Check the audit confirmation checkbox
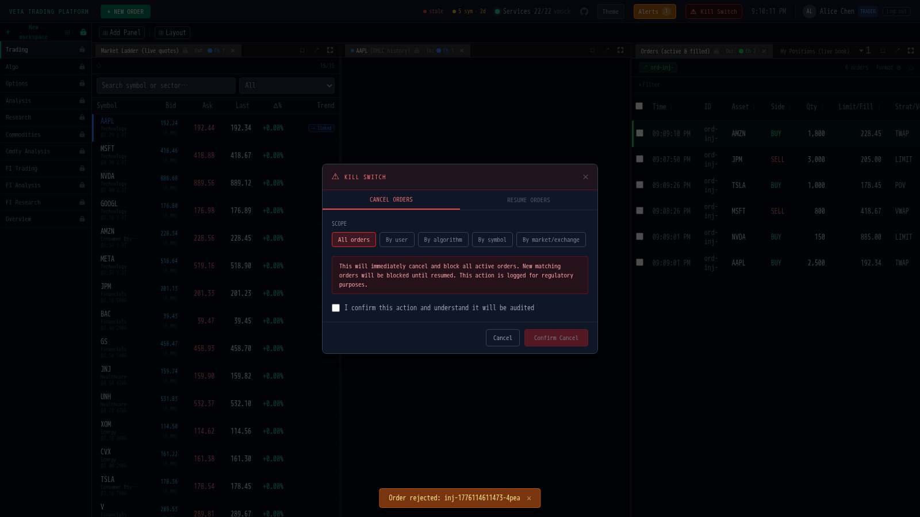This screenshot has height=517, width=920. point(336,308)
